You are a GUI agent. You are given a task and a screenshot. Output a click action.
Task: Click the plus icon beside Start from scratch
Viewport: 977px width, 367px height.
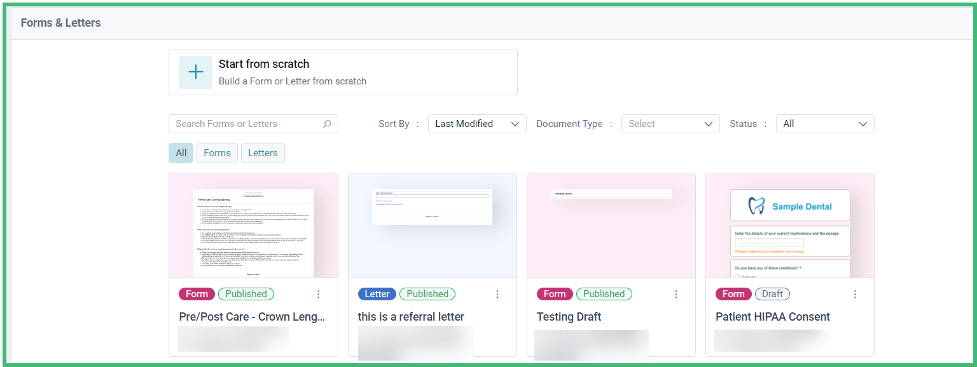(195, 72)
